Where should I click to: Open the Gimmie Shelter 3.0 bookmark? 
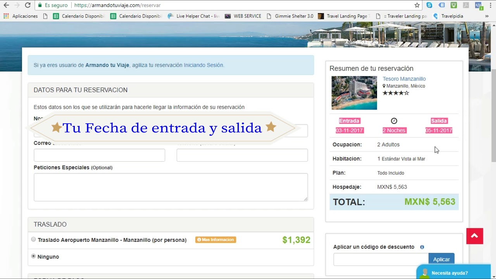290,16
